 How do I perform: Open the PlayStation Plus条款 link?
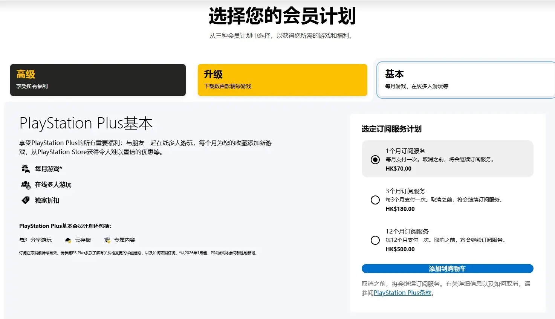pos(402,293)
